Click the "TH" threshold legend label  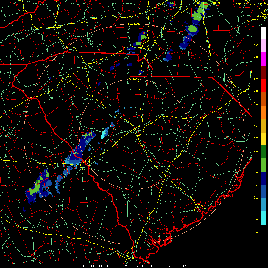256,233
